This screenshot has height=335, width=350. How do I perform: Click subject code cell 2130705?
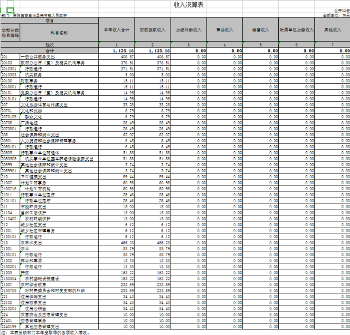pos(10,290)
